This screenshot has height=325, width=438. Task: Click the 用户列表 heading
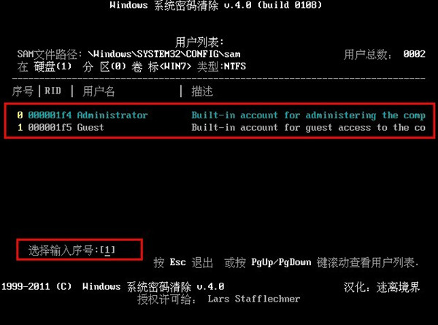199,42
